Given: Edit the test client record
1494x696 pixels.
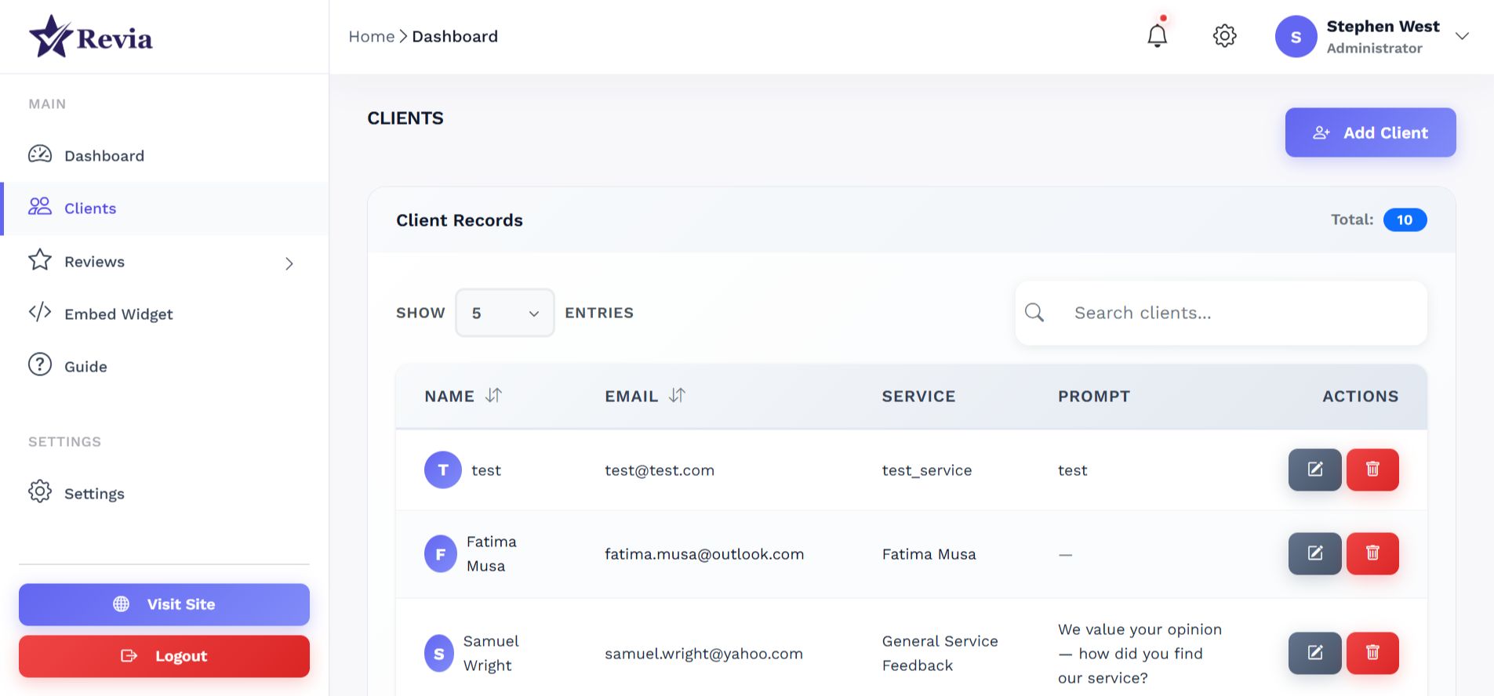Looking at the screenshot, I should point(1314,469).
